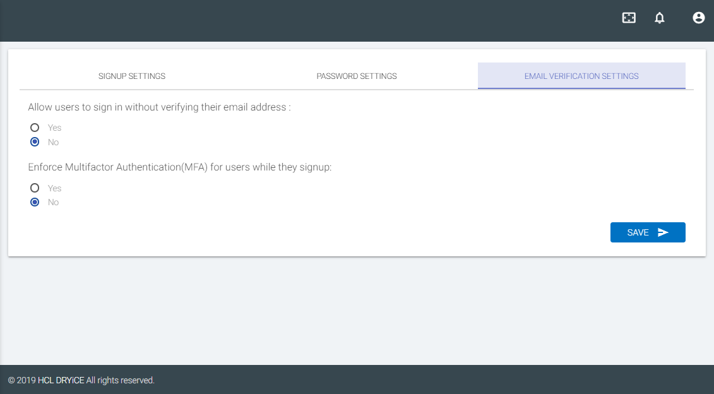
Task: Open the user account profile icon
Action: pyautogui.click(x=698, y=18)
